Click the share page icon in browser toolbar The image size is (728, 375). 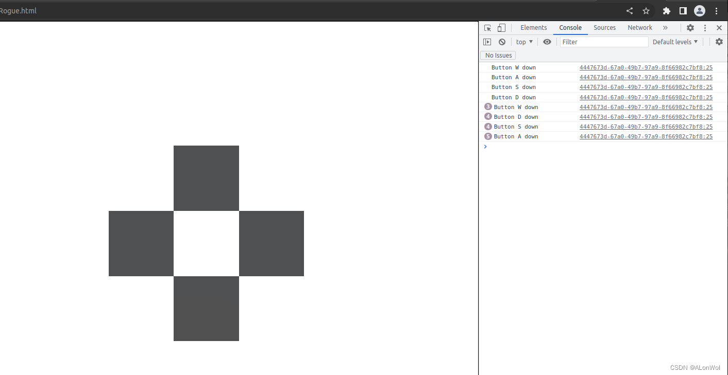[x=630, y=11]
